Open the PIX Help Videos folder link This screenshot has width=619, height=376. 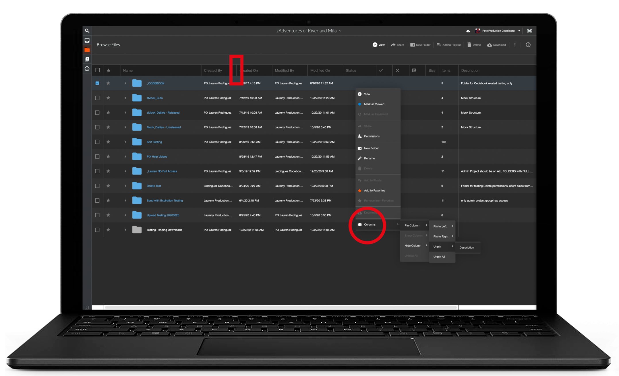click(157, 157)
